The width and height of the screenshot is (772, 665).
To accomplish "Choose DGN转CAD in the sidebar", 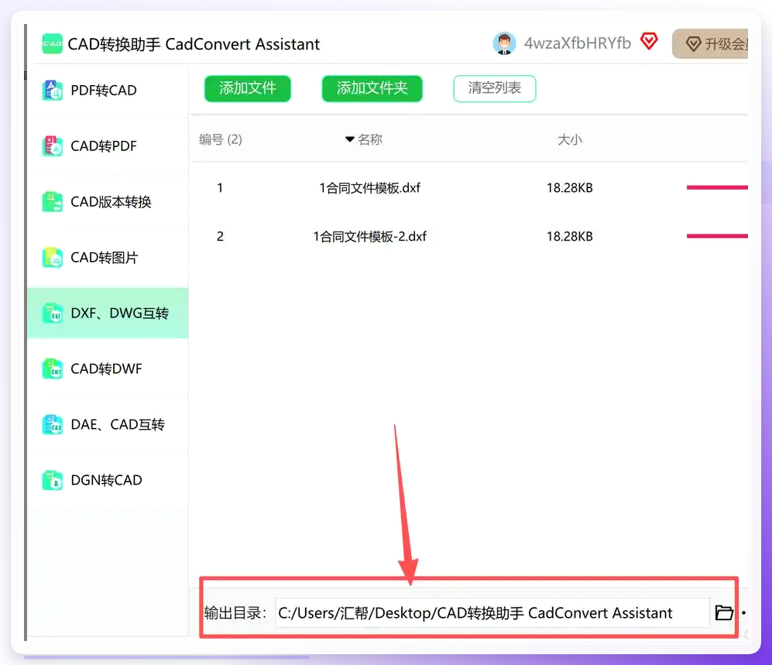I will point(108,480).
